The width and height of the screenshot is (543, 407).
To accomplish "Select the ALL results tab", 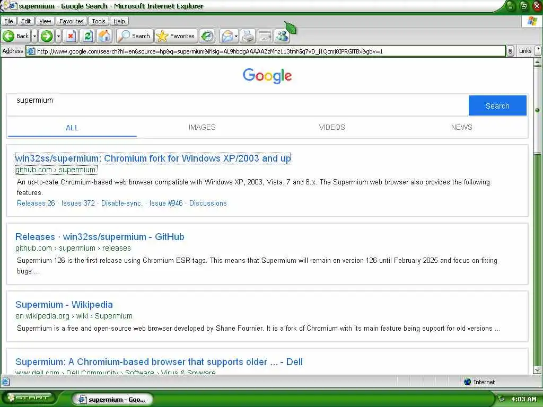I will point(72,128).
